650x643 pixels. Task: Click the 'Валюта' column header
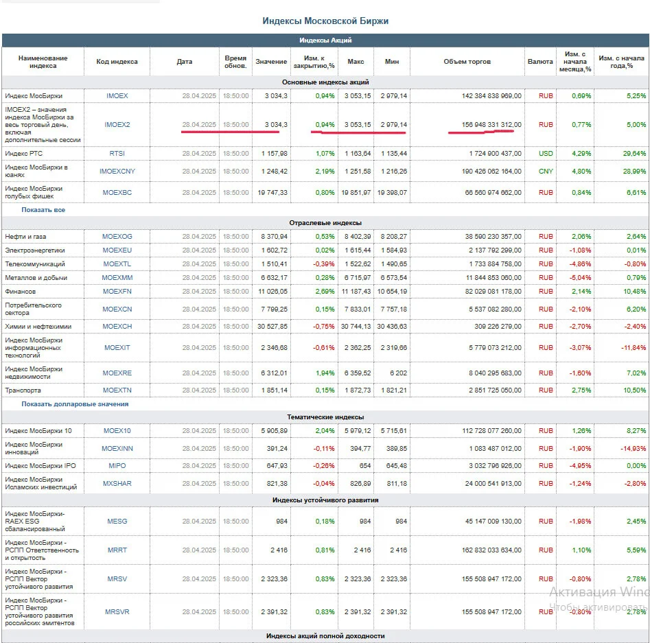(x=540, y=62)
